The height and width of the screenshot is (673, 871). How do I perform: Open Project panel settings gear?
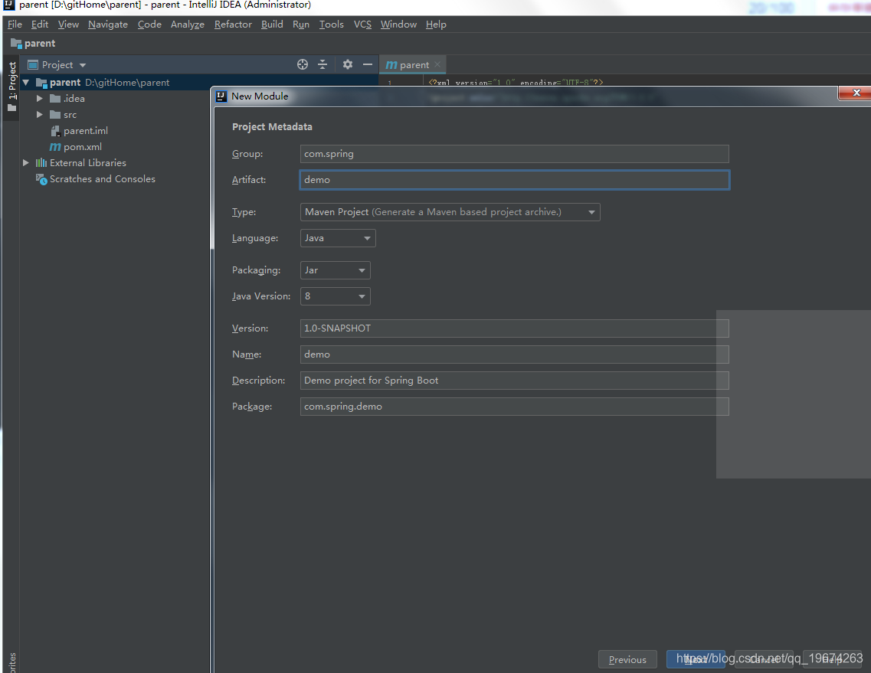348,64
